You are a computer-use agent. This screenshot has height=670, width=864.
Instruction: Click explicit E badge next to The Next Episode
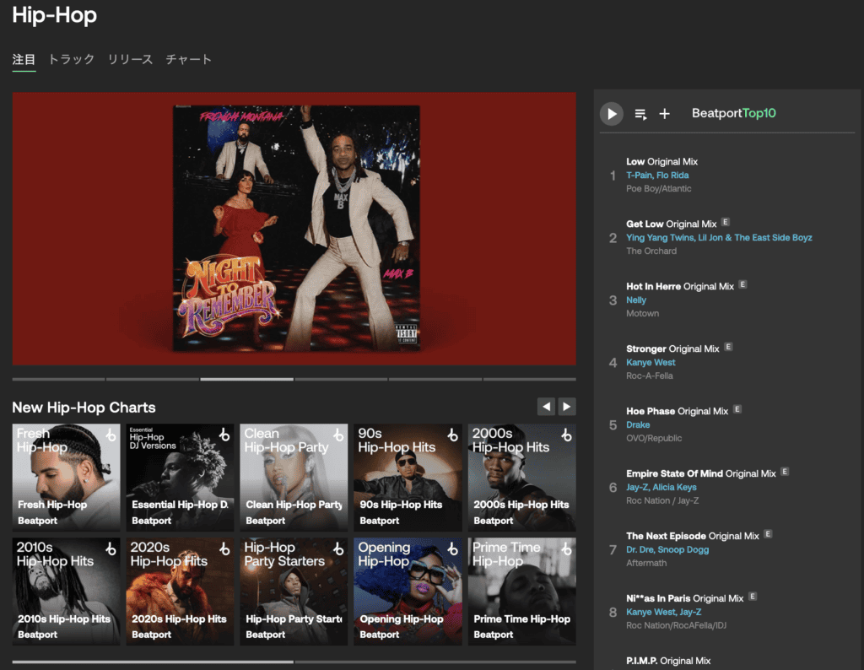pyautogui.click(x=768, y=534)
